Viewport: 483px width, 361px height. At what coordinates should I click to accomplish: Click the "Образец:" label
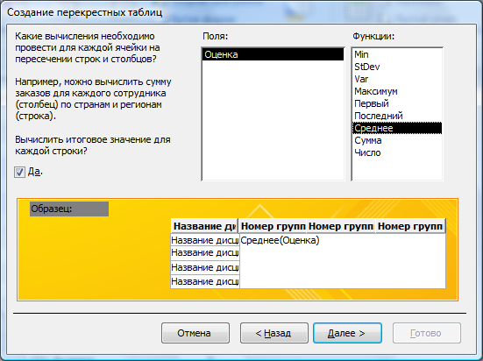69,209
